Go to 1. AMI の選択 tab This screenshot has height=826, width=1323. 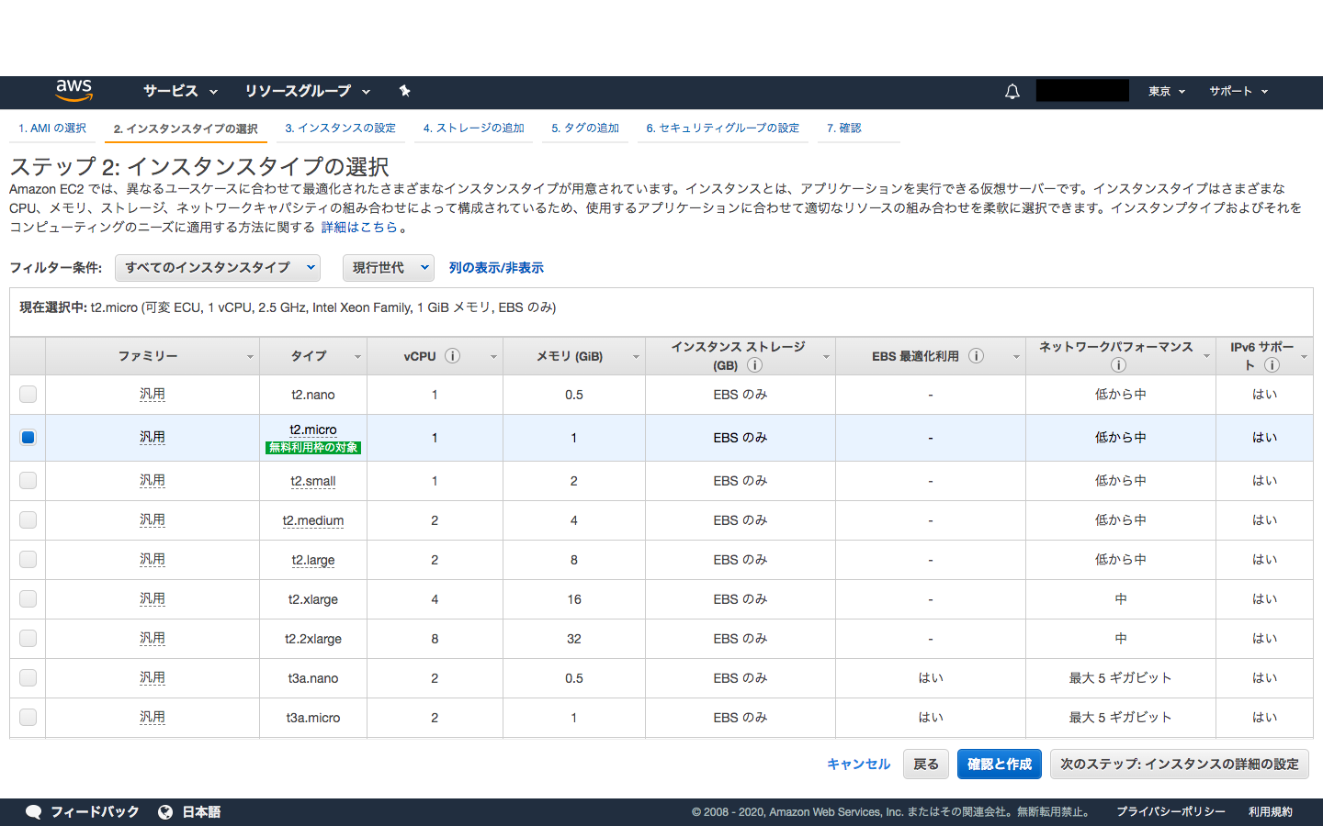click(52, 128)
